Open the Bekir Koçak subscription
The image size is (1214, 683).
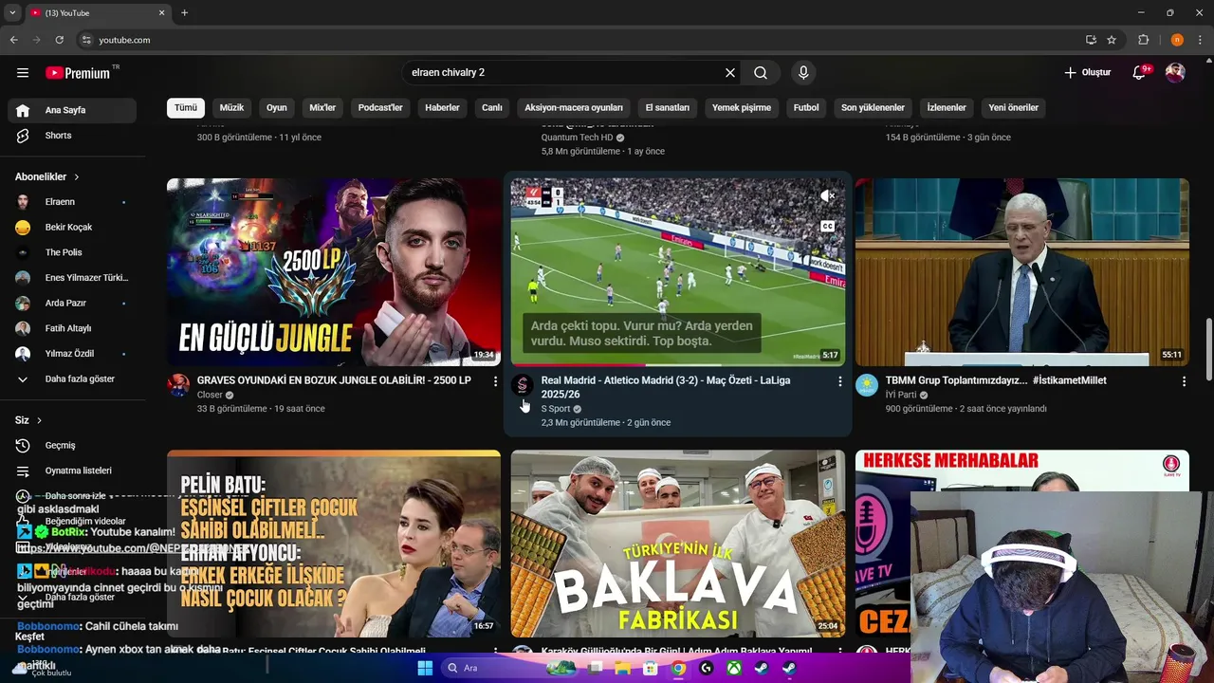(x=72, y=228)
